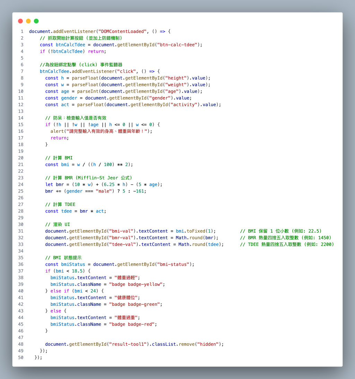Click the comment 防呆：檢查輸入值是否有效
This screenshot has height=379, width=355.
pos(76,118)
